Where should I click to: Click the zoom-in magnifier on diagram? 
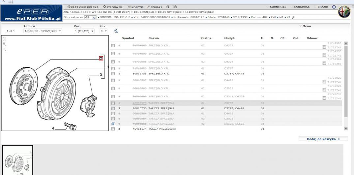click(x=4, y=44)
